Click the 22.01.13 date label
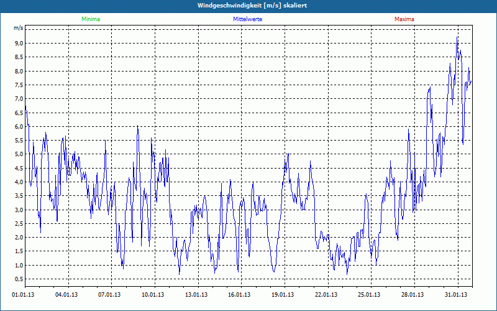The height and width of the screenshot is (311, 497). [326, 295]
